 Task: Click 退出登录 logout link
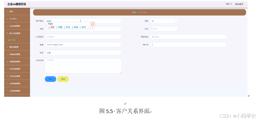click(239, 4)
